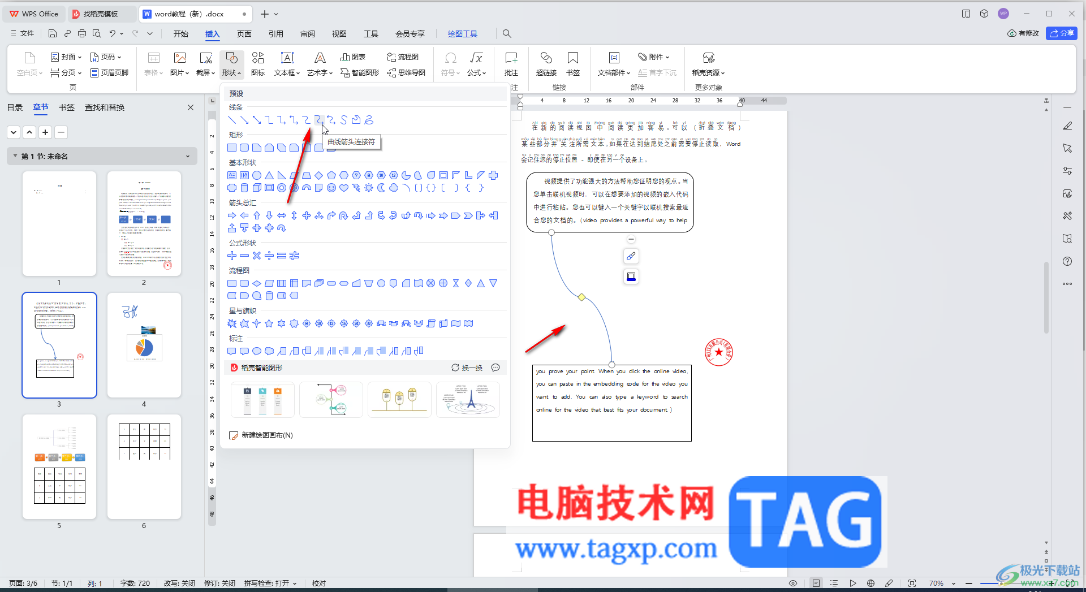The image size is (1086, 592).
Task: Select the rounded rectangle shape
Action: click(244, 148)
